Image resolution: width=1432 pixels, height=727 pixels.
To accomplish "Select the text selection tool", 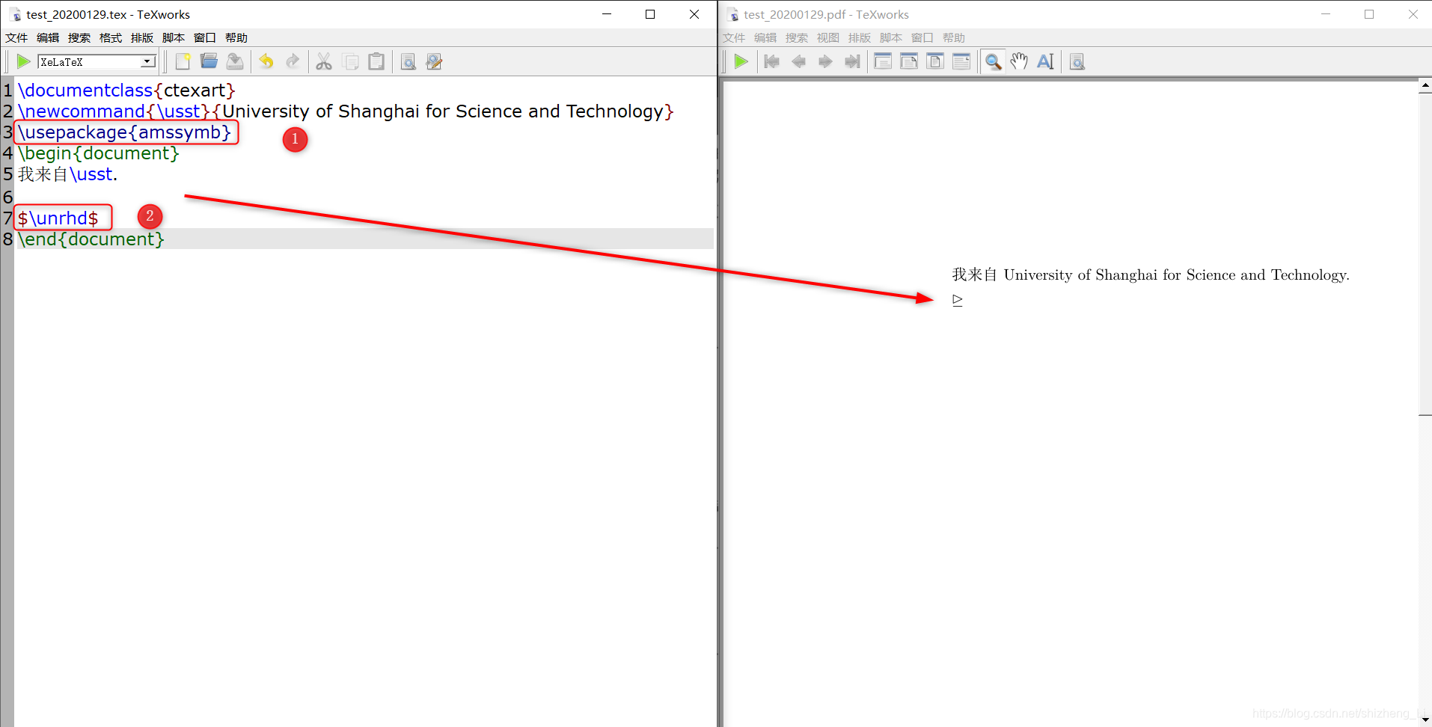I will point(1045,61).
